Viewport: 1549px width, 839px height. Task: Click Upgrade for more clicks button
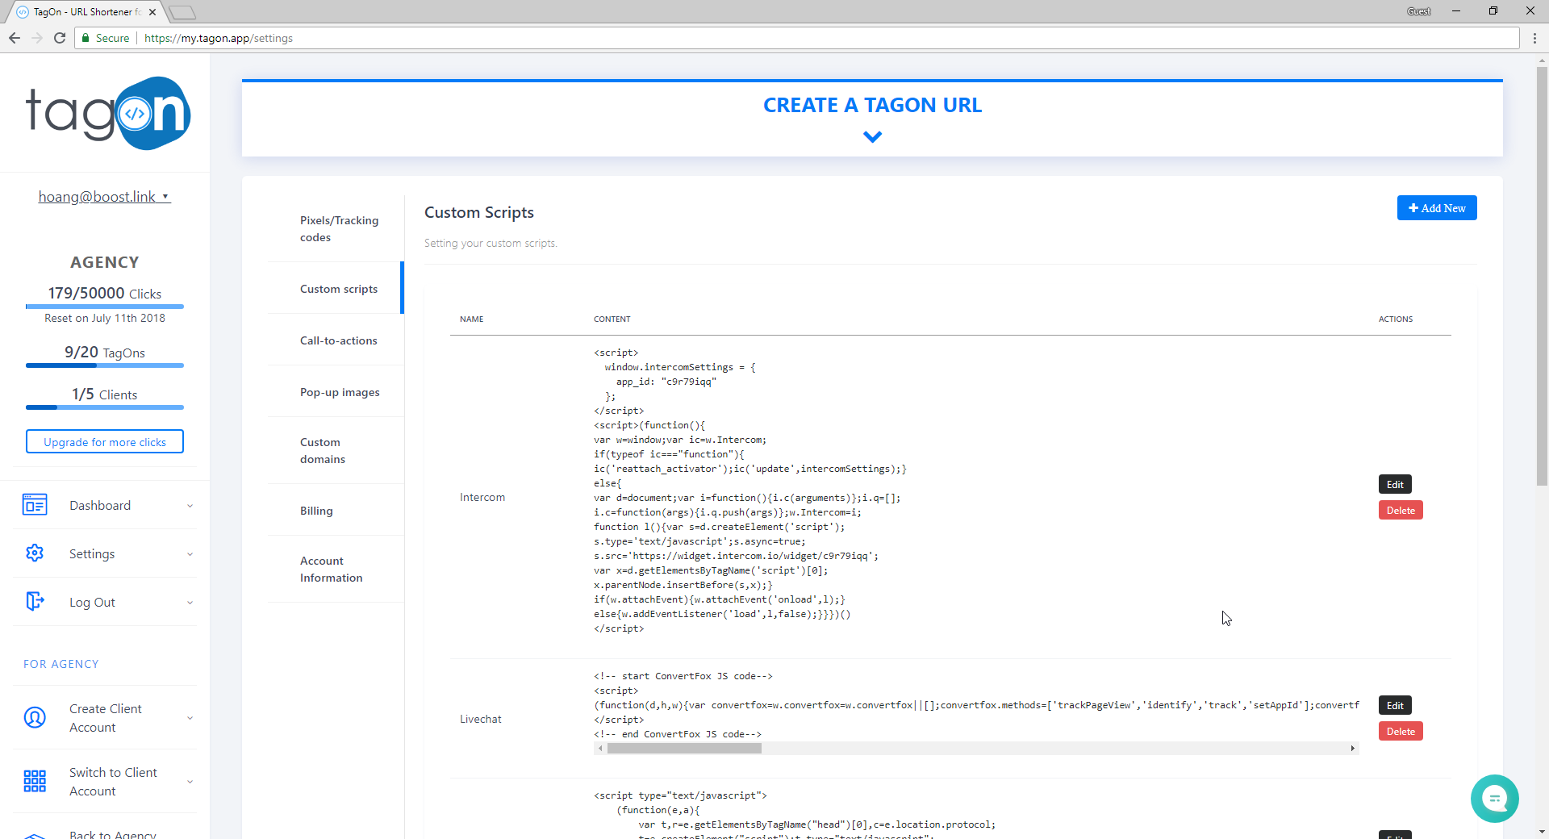click(x=105, y=441)
